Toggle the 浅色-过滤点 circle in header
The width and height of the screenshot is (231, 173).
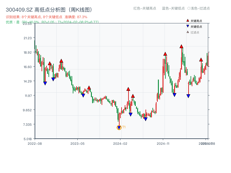click(189, 8)
